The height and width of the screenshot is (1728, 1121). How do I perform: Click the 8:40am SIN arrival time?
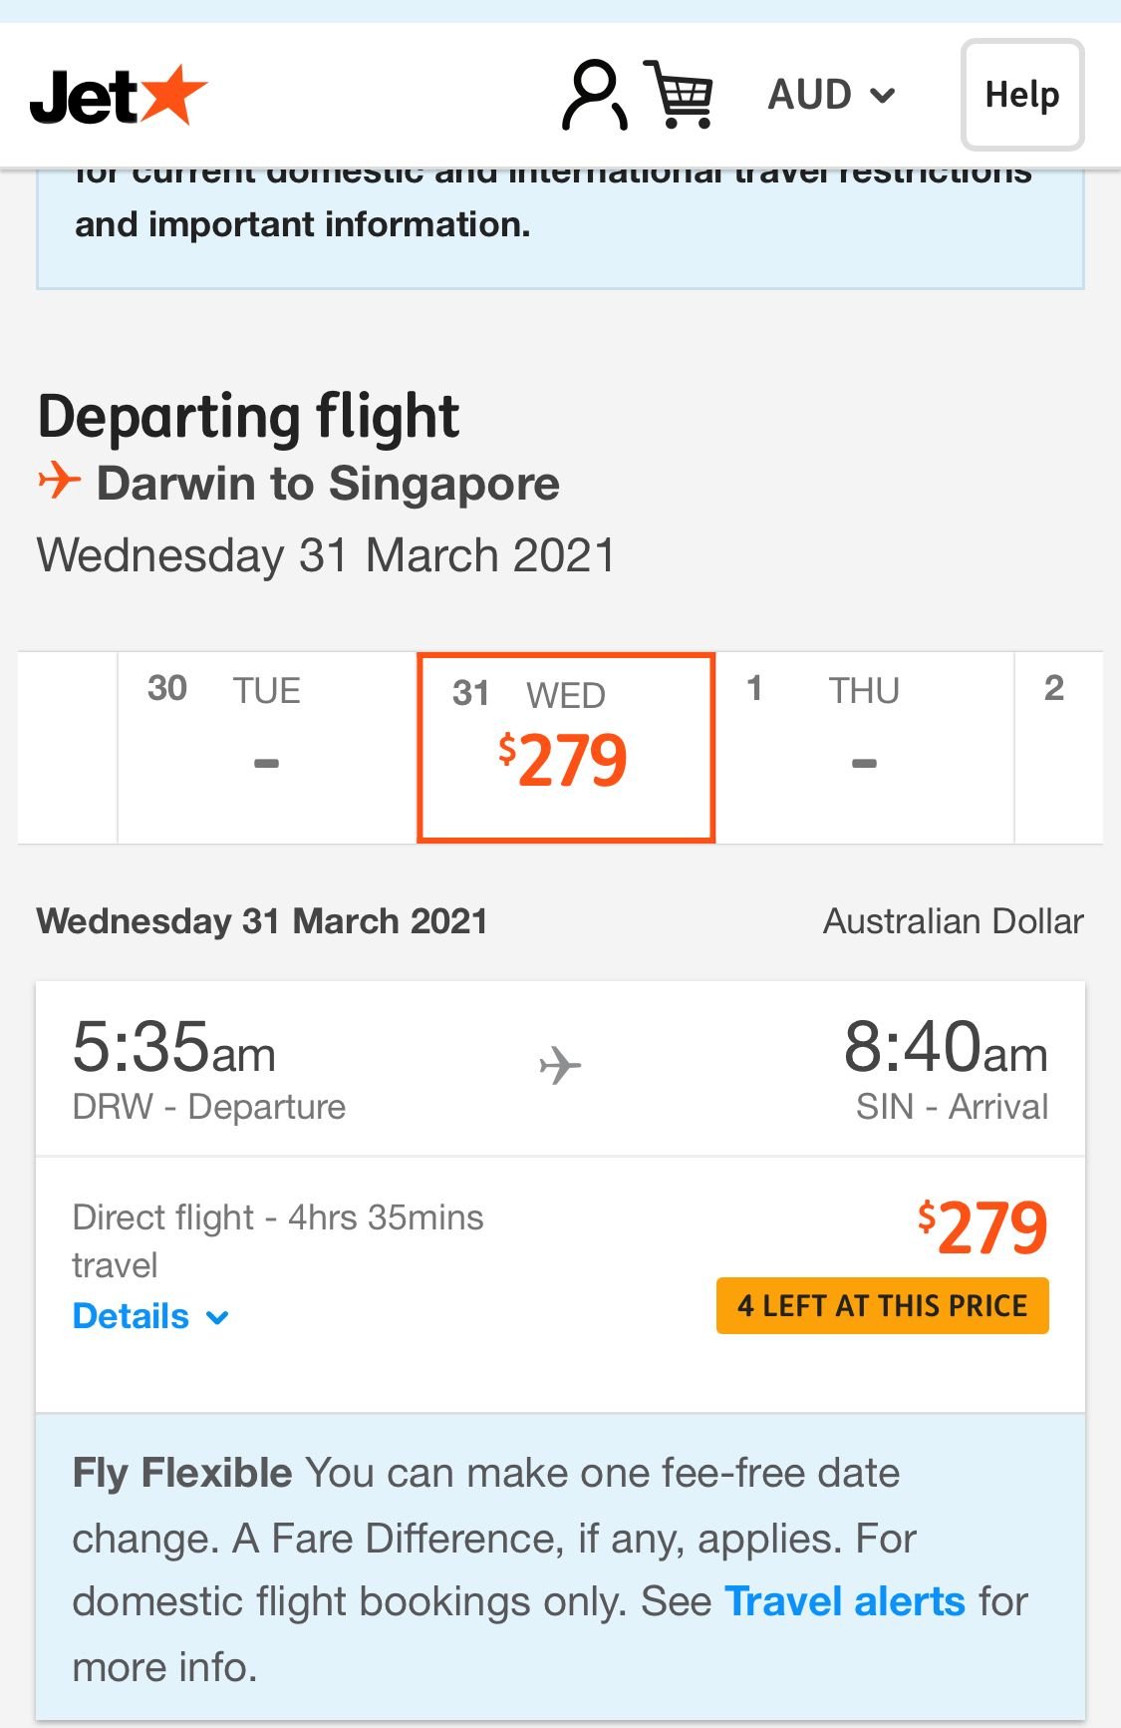946,1048
